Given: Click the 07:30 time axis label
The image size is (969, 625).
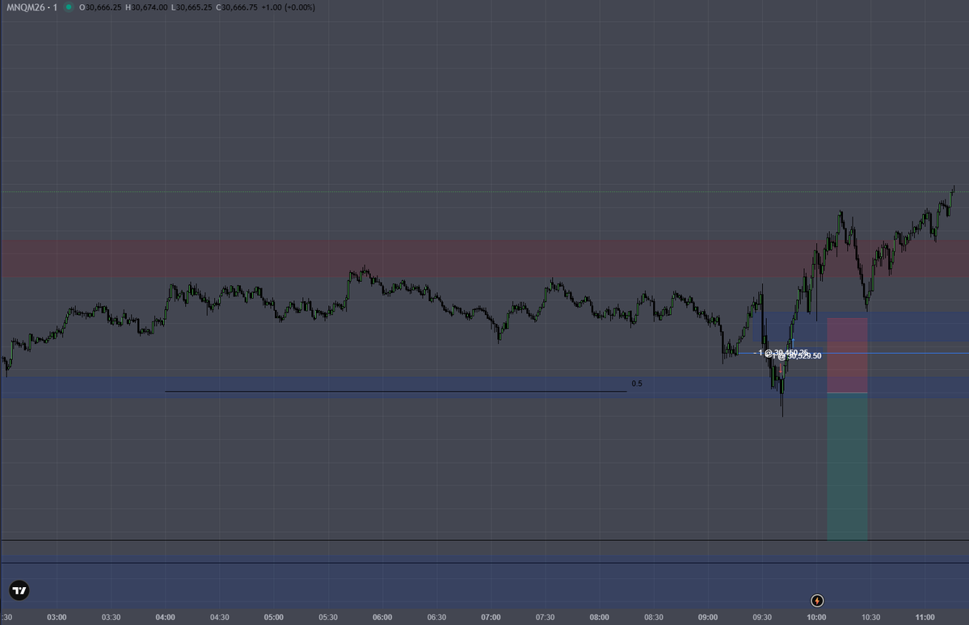Looking at the screenshot, I should pyautogui.click(x=545, y=617).
